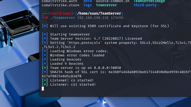Image resolution: width=191 pixels, height=107 pixels.
Task: Click the 'Team Server Version: 4.7' line
Action: 92,39
